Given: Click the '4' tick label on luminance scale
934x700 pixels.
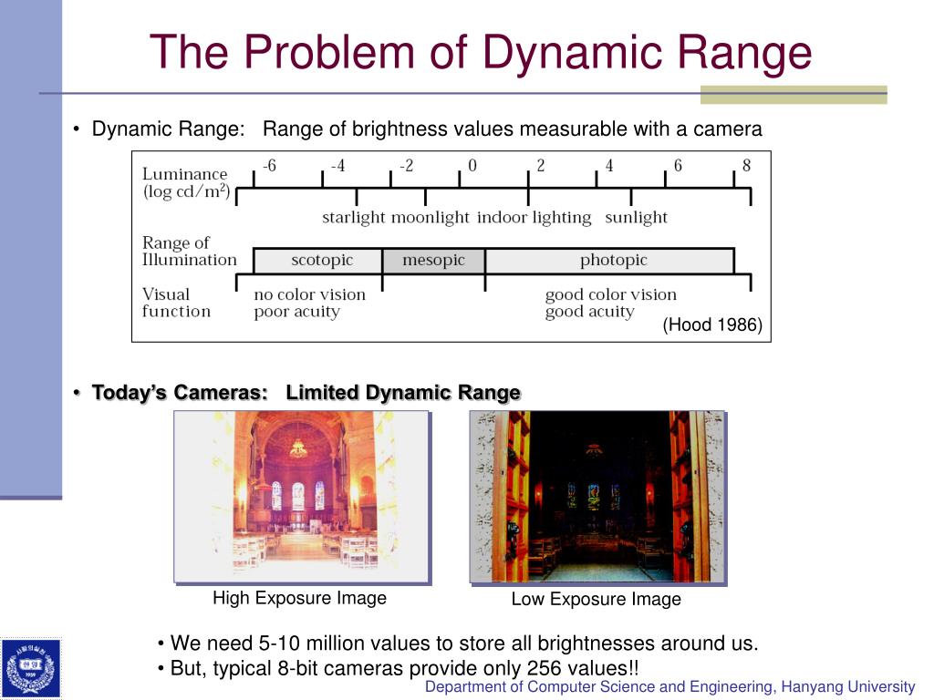Looking at the screenshot, I should 608,166.
